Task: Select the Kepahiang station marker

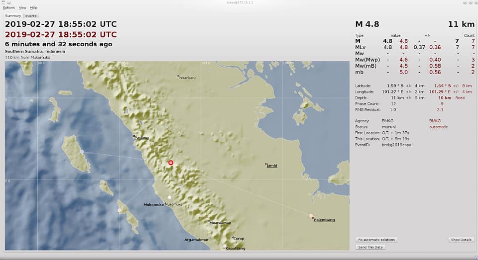Action: [x=225, y=246]
